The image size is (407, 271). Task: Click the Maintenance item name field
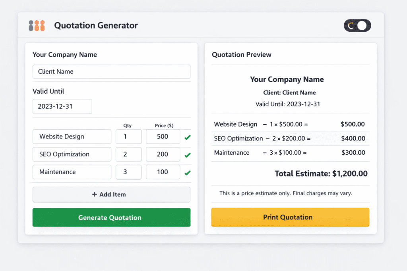(x=72, y=172)
